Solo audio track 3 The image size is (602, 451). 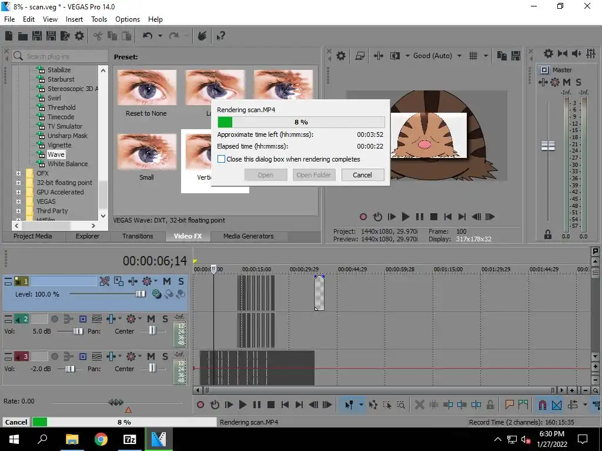click(165, 356)
